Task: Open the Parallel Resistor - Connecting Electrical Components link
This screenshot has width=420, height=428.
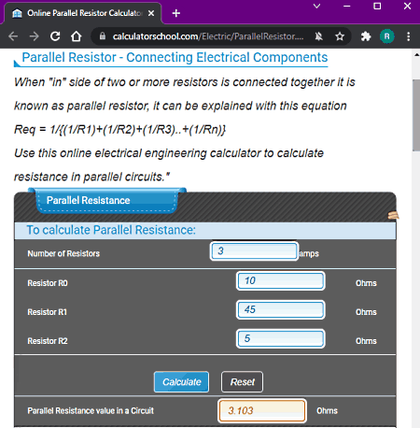Action: [x=175, y=58]
